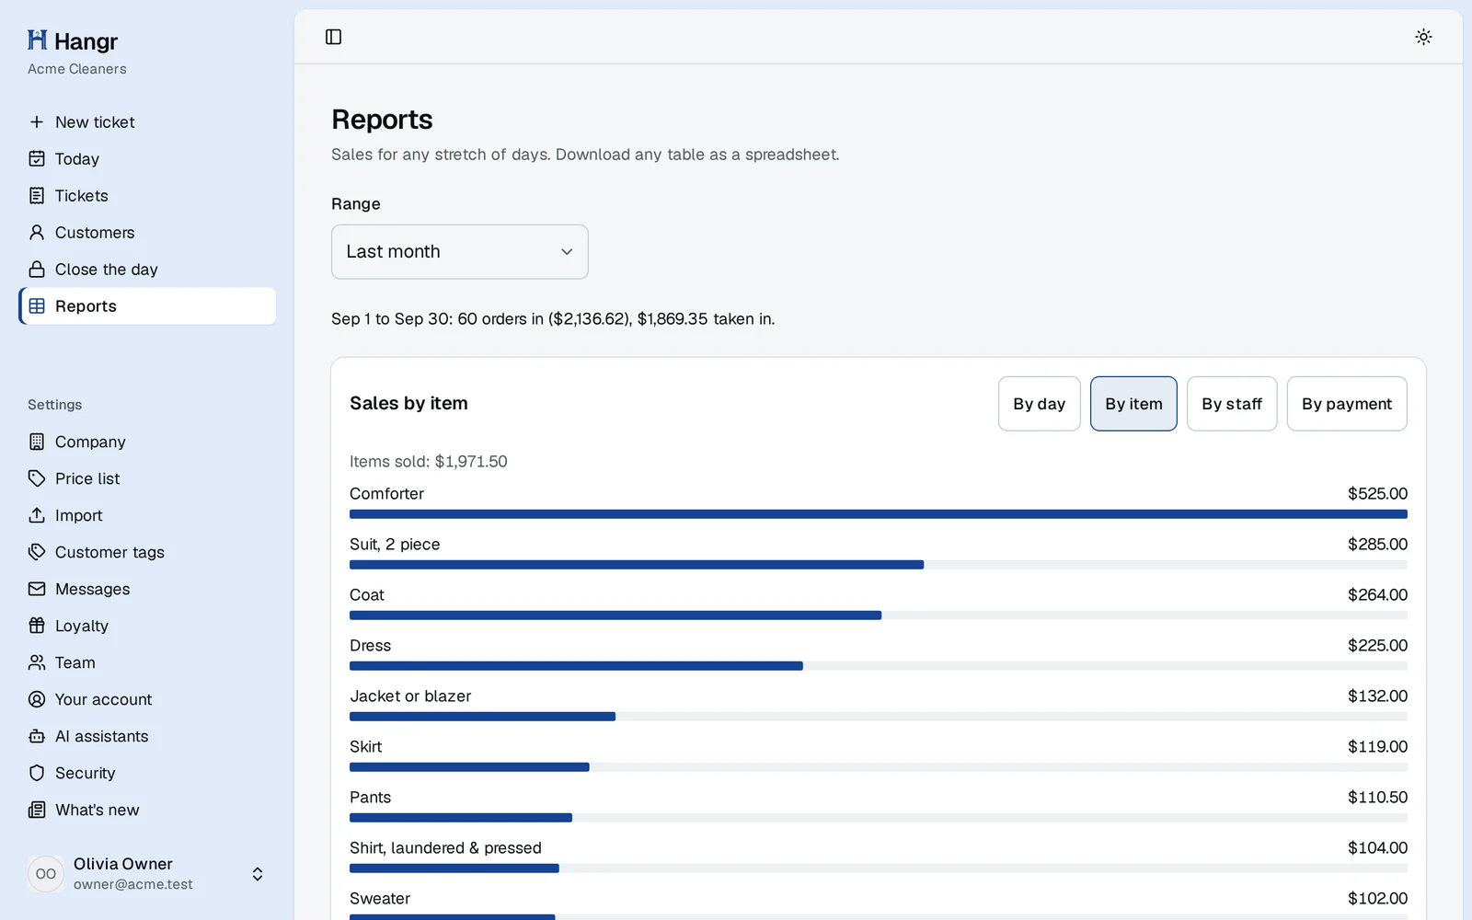Screen dimensions: 1472x920
Task: Switch to By payment view
Action: [1347, 404]
